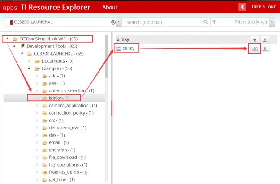
Task: Select Development Tools - (65)
Action: 52,46
